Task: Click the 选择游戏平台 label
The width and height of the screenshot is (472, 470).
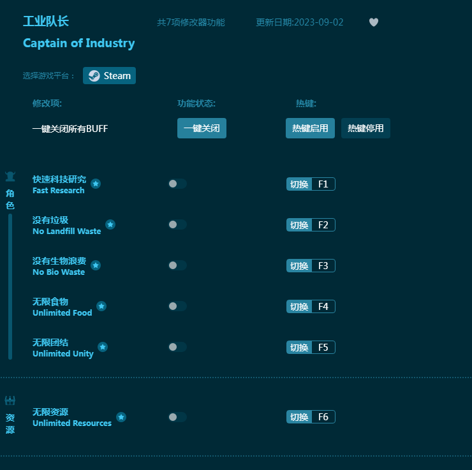Action: point(48,76)
